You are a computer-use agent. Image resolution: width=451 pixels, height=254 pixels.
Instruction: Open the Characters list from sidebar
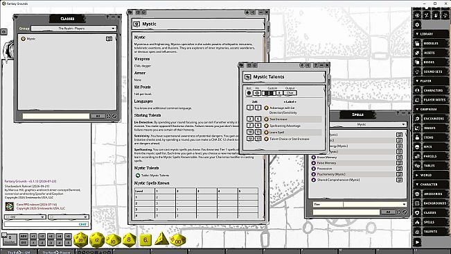pos(431,90)
